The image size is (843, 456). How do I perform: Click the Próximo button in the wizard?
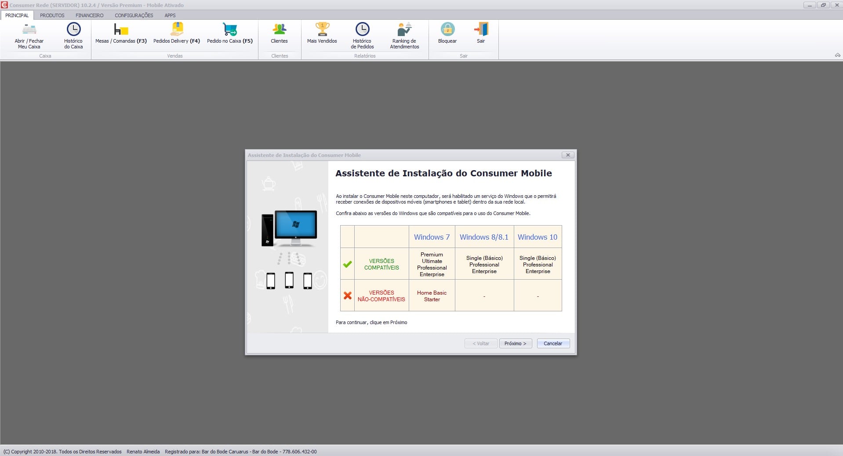(x=515, y=343)
